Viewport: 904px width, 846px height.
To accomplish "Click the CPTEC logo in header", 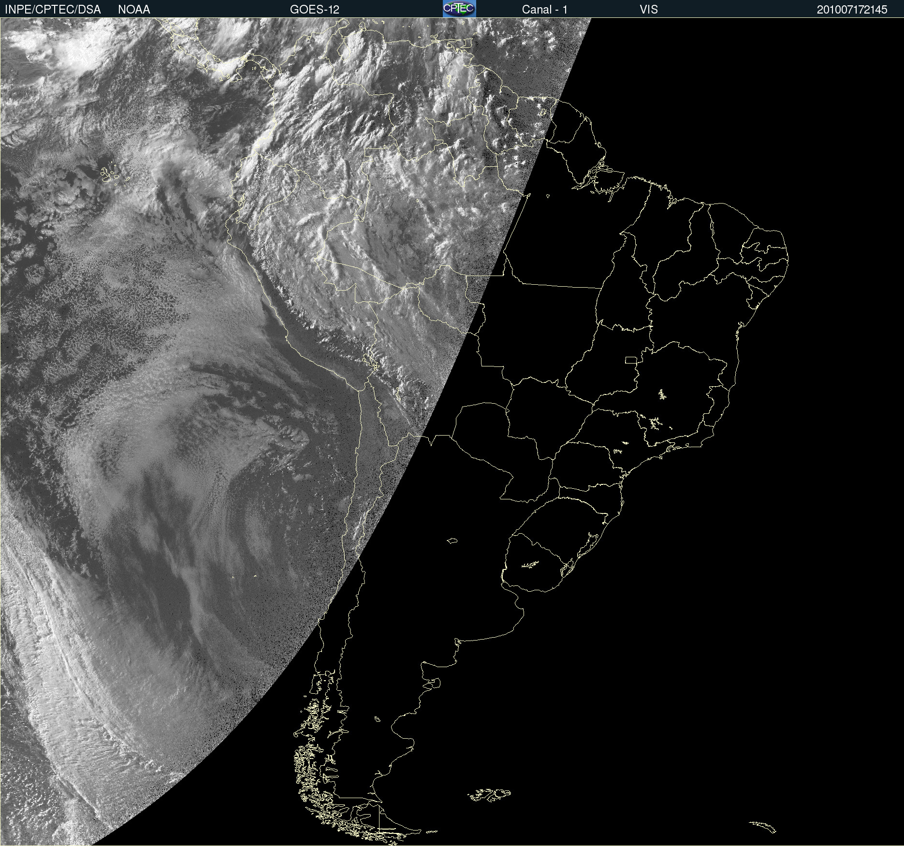I will 459,9.
